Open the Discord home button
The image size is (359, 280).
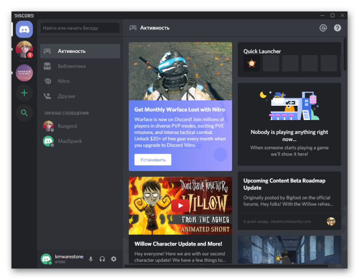point(24,29)
